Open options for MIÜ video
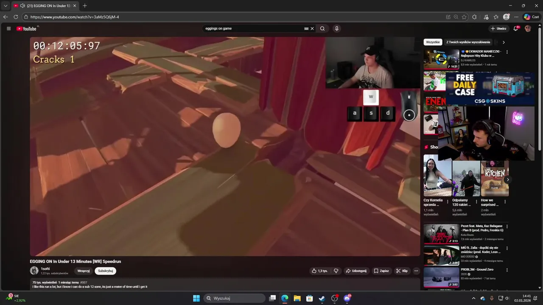The image size is (543, 305). [x=507, y=248]
